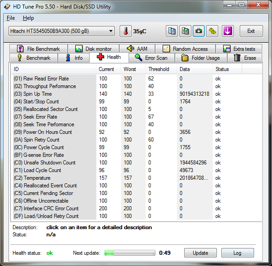This screenshot has width=272, height=266.
Task: Select the Health tab
Action: [x=109, y=57]
